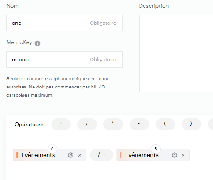
Task: Insert the closing parenthesis operator
Action: (x=191, y=124)
